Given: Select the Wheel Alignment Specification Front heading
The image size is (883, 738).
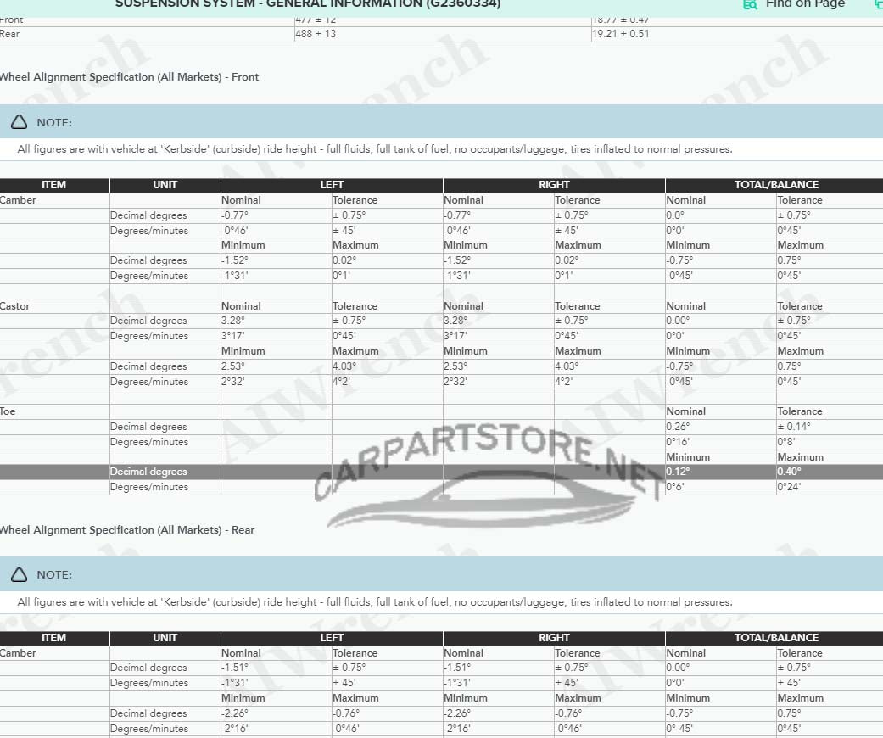Looking at the screenshot, I should pyautogui.click(x=128, y=77).
